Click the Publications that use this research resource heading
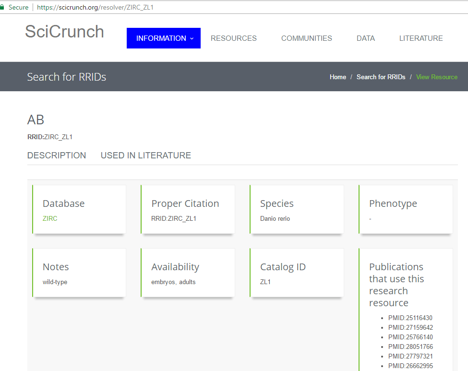468x371 pixels. click(x=396, y=285)
